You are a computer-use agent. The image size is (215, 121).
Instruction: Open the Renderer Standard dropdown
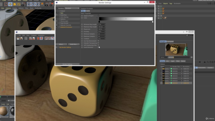[x=72, y=8]
